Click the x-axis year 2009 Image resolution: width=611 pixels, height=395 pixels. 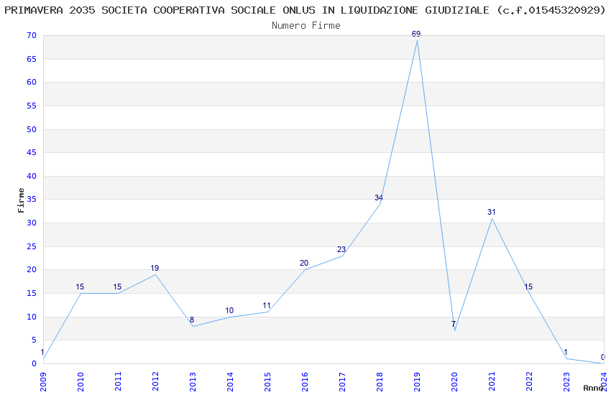[43, 381]
